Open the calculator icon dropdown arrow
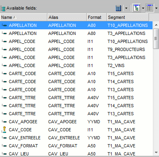This screenshot has width=159, height=157. (x=126, y=8)
